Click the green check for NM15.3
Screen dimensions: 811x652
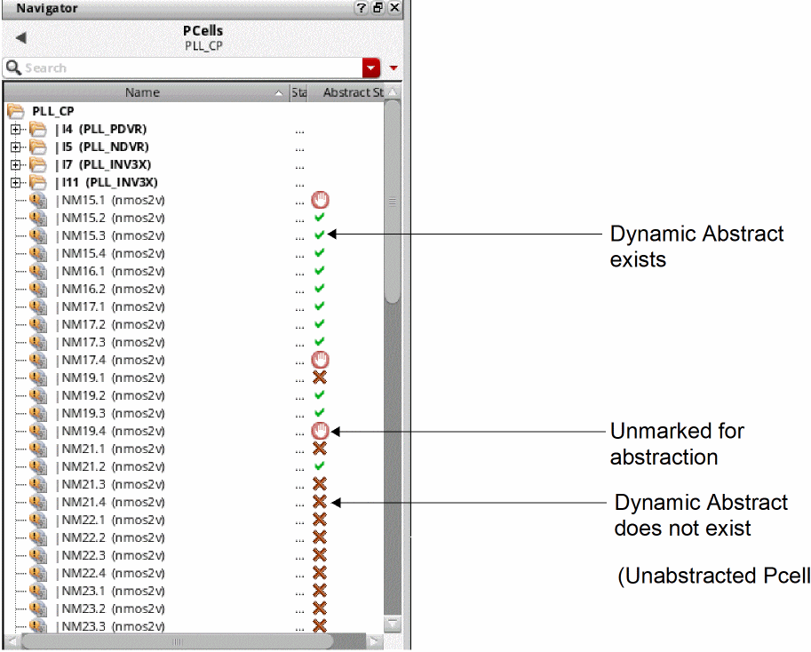pyautogui.click(x=320, y=235)
